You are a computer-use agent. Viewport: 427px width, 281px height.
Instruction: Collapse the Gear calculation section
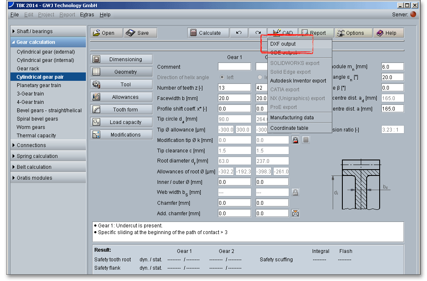[x=48, y=42]
